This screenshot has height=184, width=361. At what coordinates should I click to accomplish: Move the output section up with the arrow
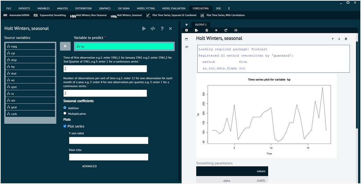(332, 39)
